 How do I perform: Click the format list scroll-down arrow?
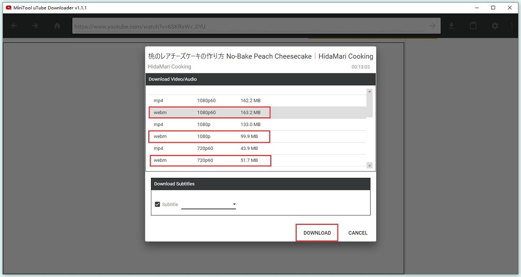pyautogui.click(x=370, y=165)
